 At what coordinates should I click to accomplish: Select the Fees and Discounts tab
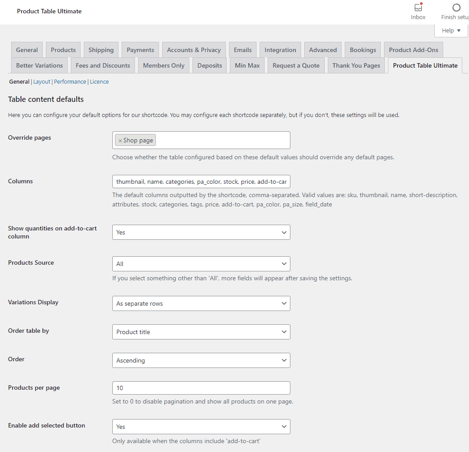pyautogui.click(x=103, y=65)
